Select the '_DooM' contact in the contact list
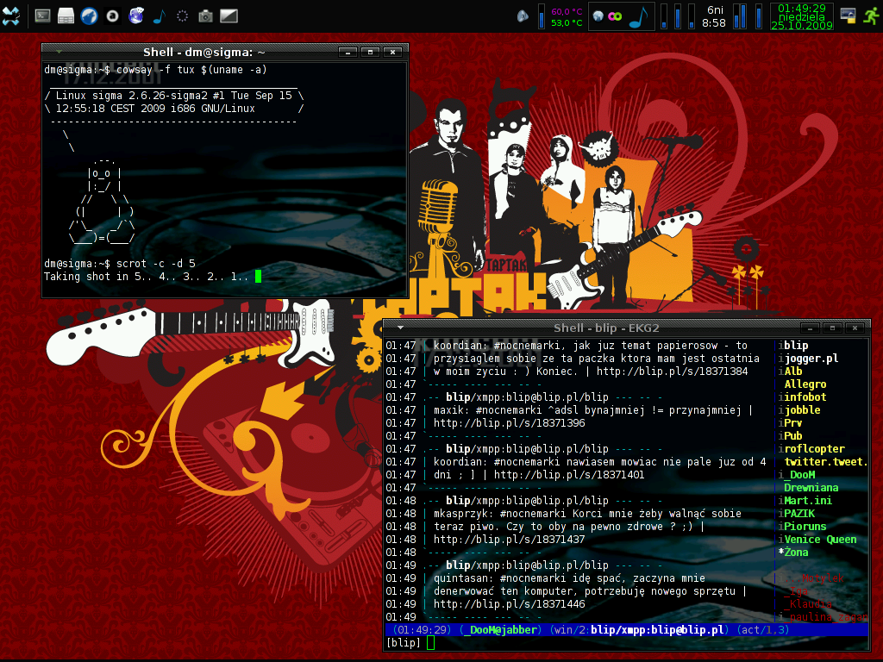 (x=799, y=475)
